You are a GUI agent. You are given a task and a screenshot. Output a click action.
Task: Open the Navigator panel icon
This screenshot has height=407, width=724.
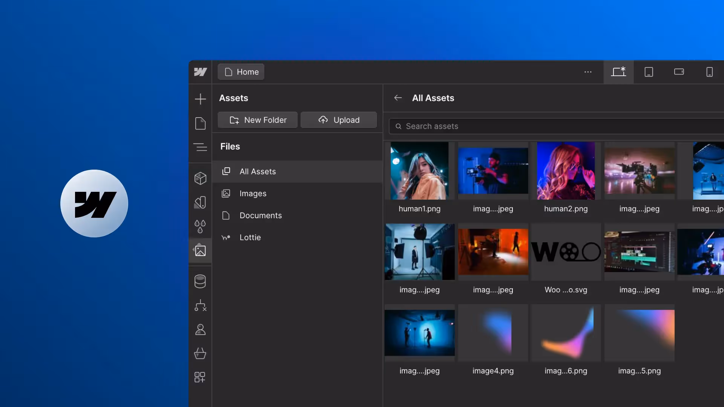(200, 147)
